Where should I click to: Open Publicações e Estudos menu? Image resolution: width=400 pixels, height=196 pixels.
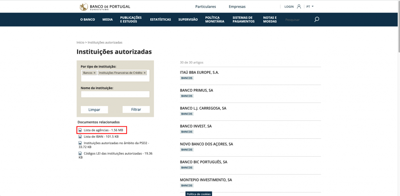[131, 19]
